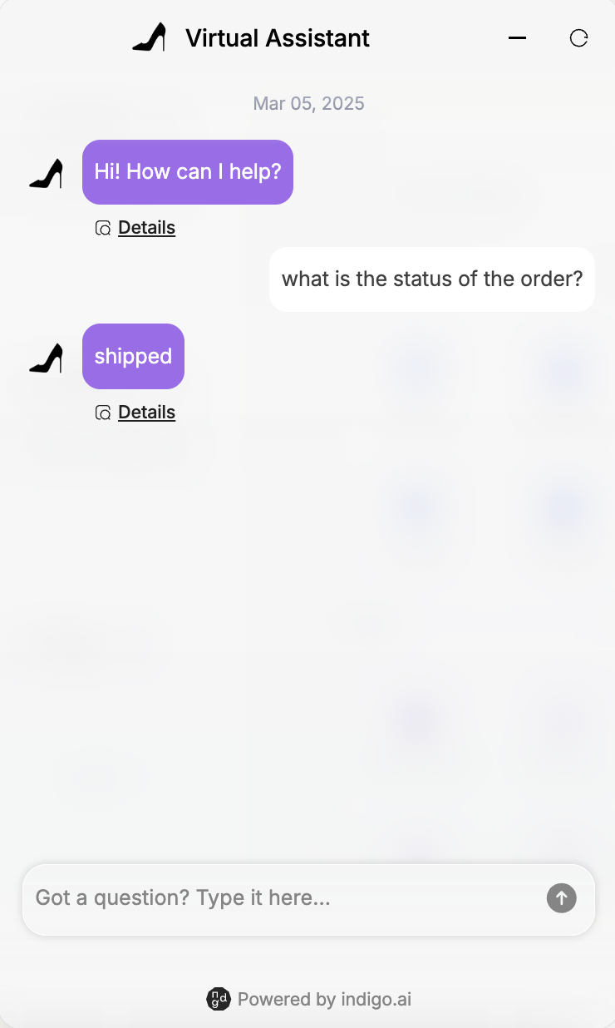
Task: Click the 'Mar 05, 2025' date label
Action: click(x=308, y=104)
